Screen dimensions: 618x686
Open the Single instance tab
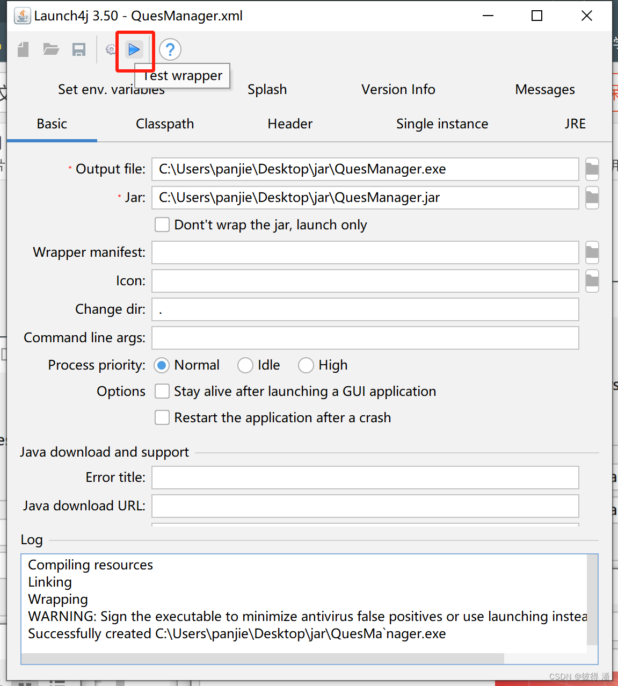pyautogui.click(x=442, y=124)
